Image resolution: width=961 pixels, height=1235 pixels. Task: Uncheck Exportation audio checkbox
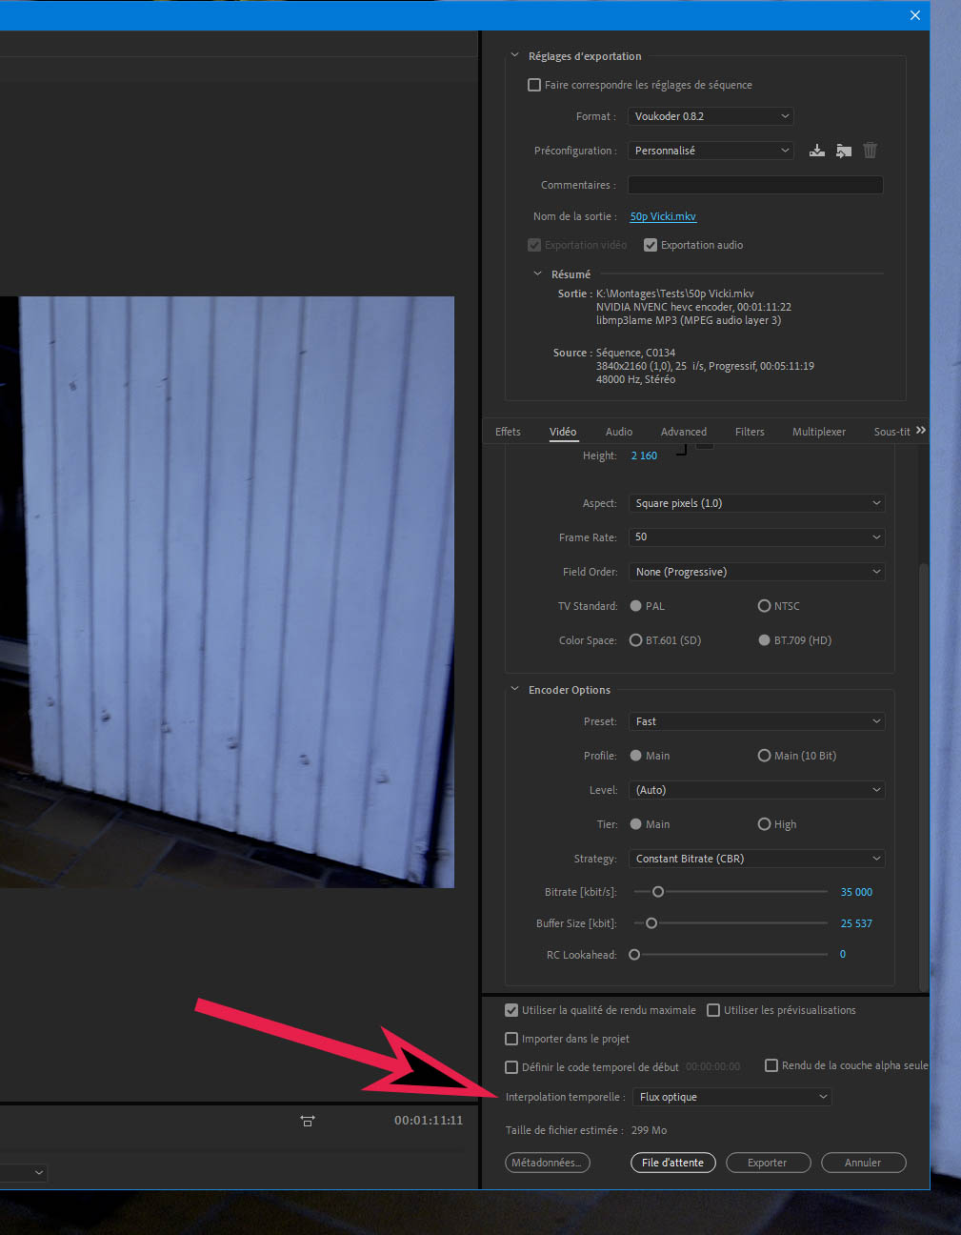[x=651, y=245]
